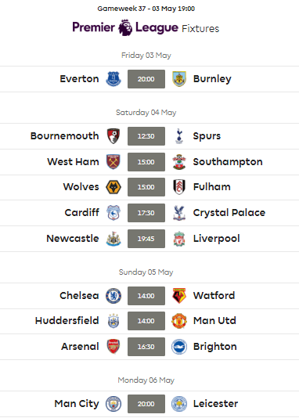Open the Liverpool club crest
This screenshot has height=418, width=299.
tap(179, 239)
